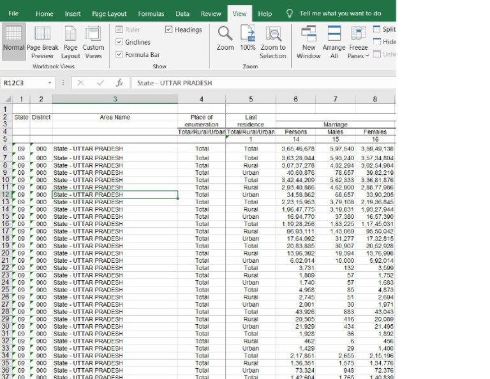Viewport: 490px width, 379px height.
Task: Click Urban cell in row 9
Action: 251,172
